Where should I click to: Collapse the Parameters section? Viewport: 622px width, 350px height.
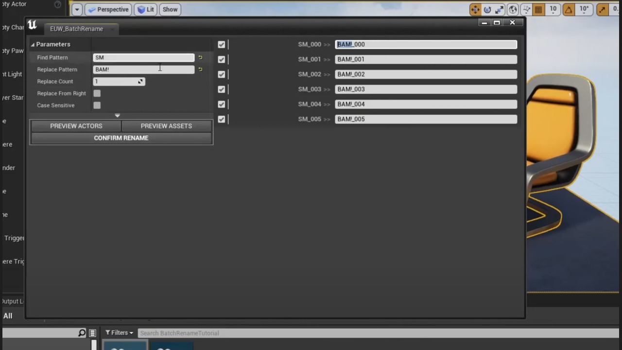point(33,45)
